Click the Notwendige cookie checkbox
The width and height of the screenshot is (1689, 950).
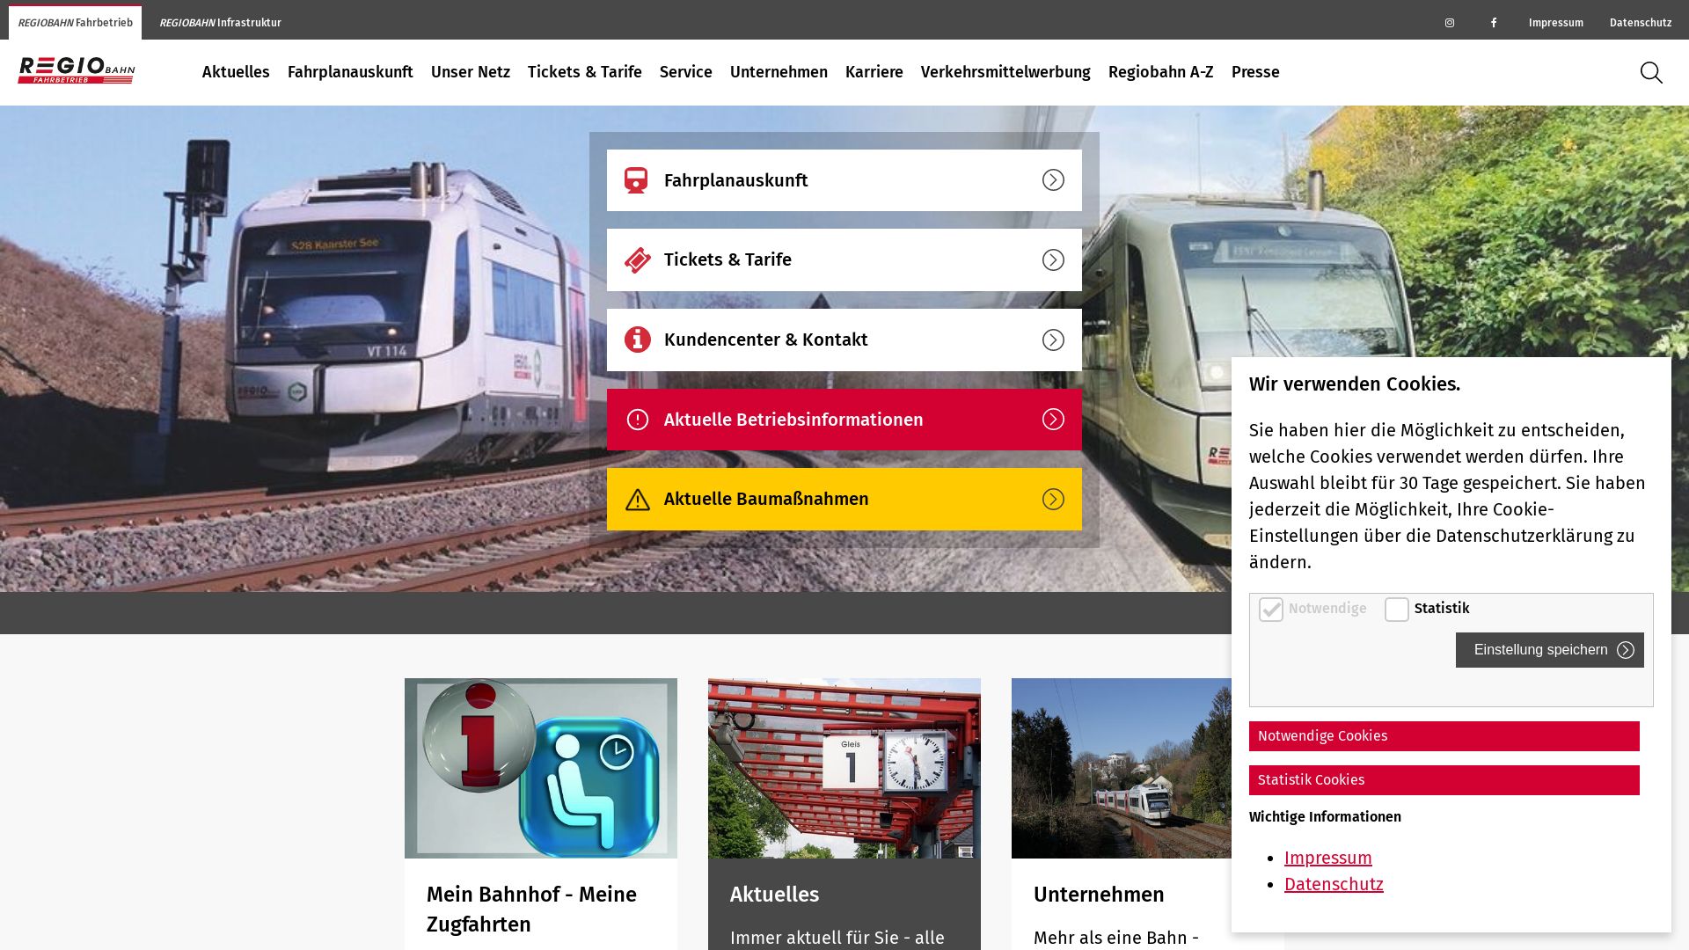click(x=1271, y=610)
